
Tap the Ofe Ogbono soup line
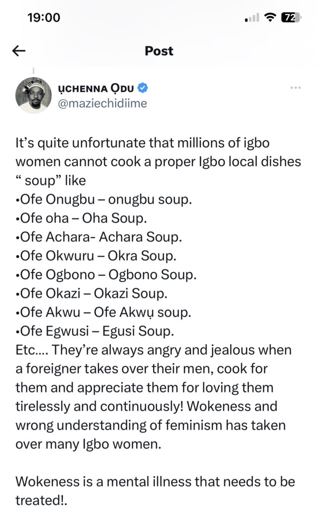tap(106, 275)
